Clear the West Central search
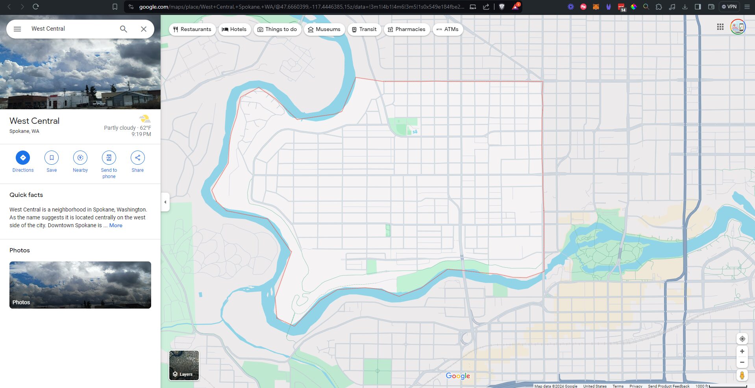The width and height of the screenshot is (755, 388). pos(144,29)
